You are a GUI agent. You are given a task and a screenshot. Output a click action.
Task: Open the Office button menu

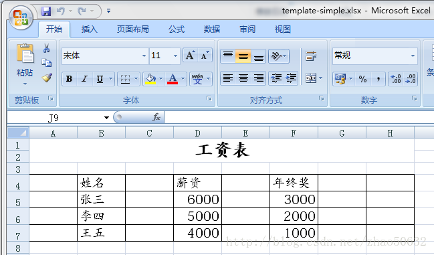pyautogui.click(x=21, y=17)
